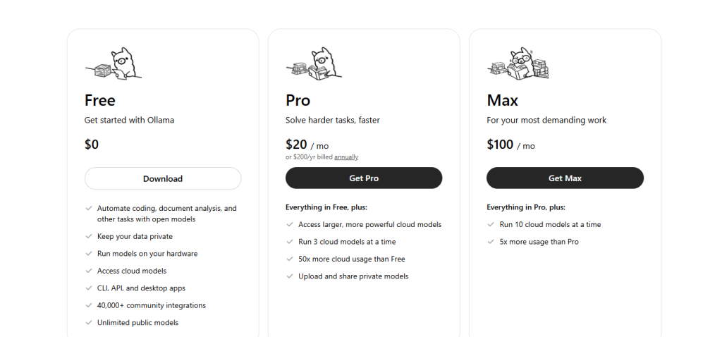Click the Max plan llama with book stacks
This screenshot has width=722, height=337.
click(518, 63)
